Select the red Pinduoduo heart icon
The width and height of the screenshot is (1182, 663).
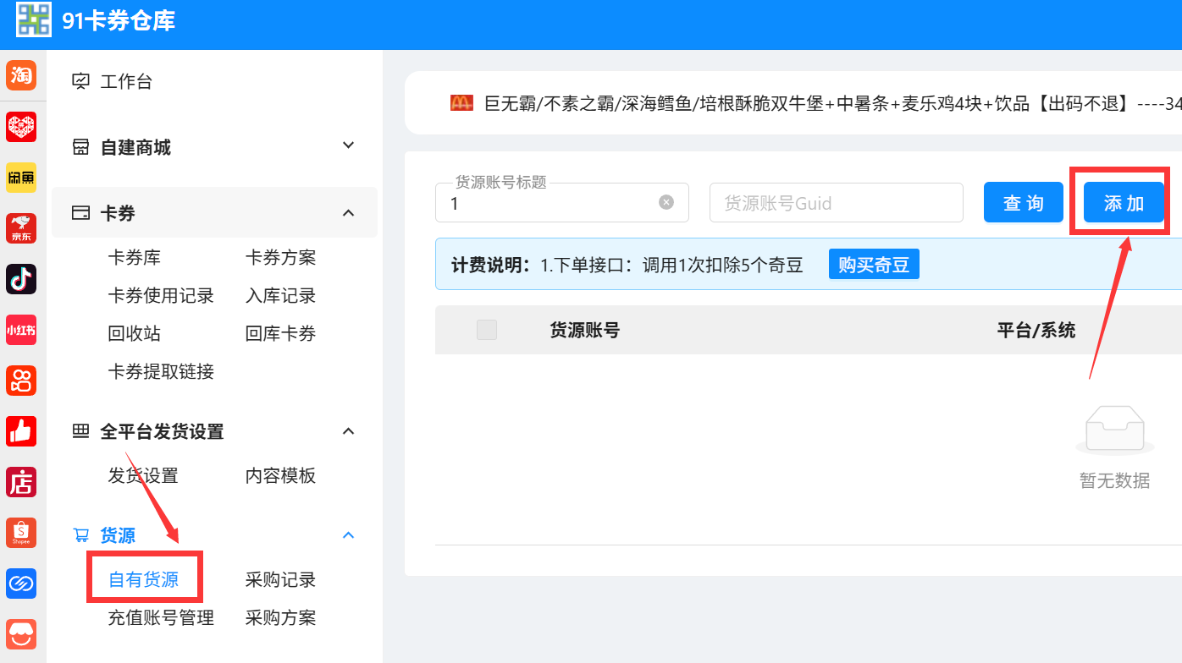click(x=21, y=127)
